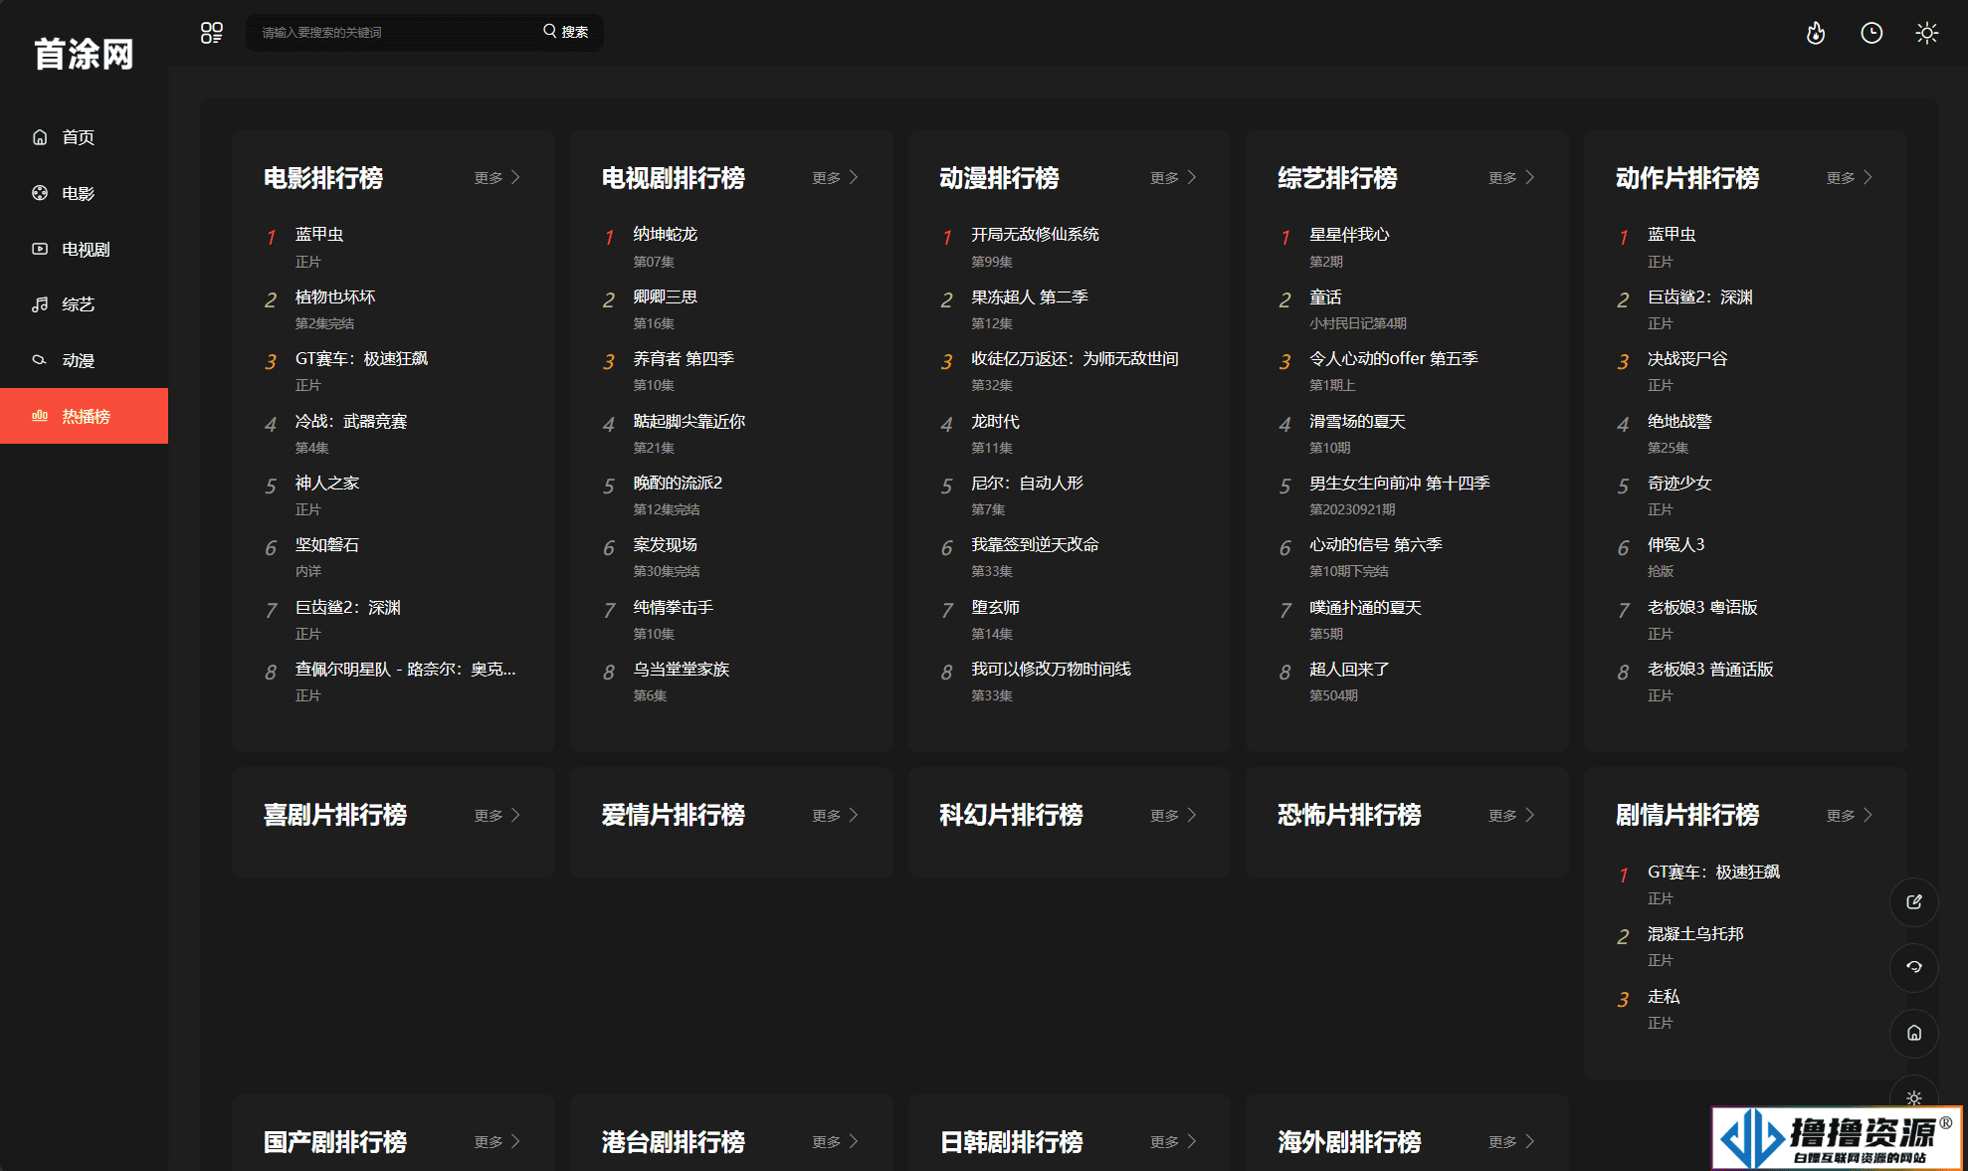
Task: Click the movie reel icon in sidebar
Action: click(40, 193)
